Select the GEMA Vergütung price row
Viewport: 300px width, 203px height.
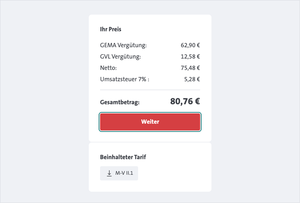pyautogui.click(x=150, y=45)
